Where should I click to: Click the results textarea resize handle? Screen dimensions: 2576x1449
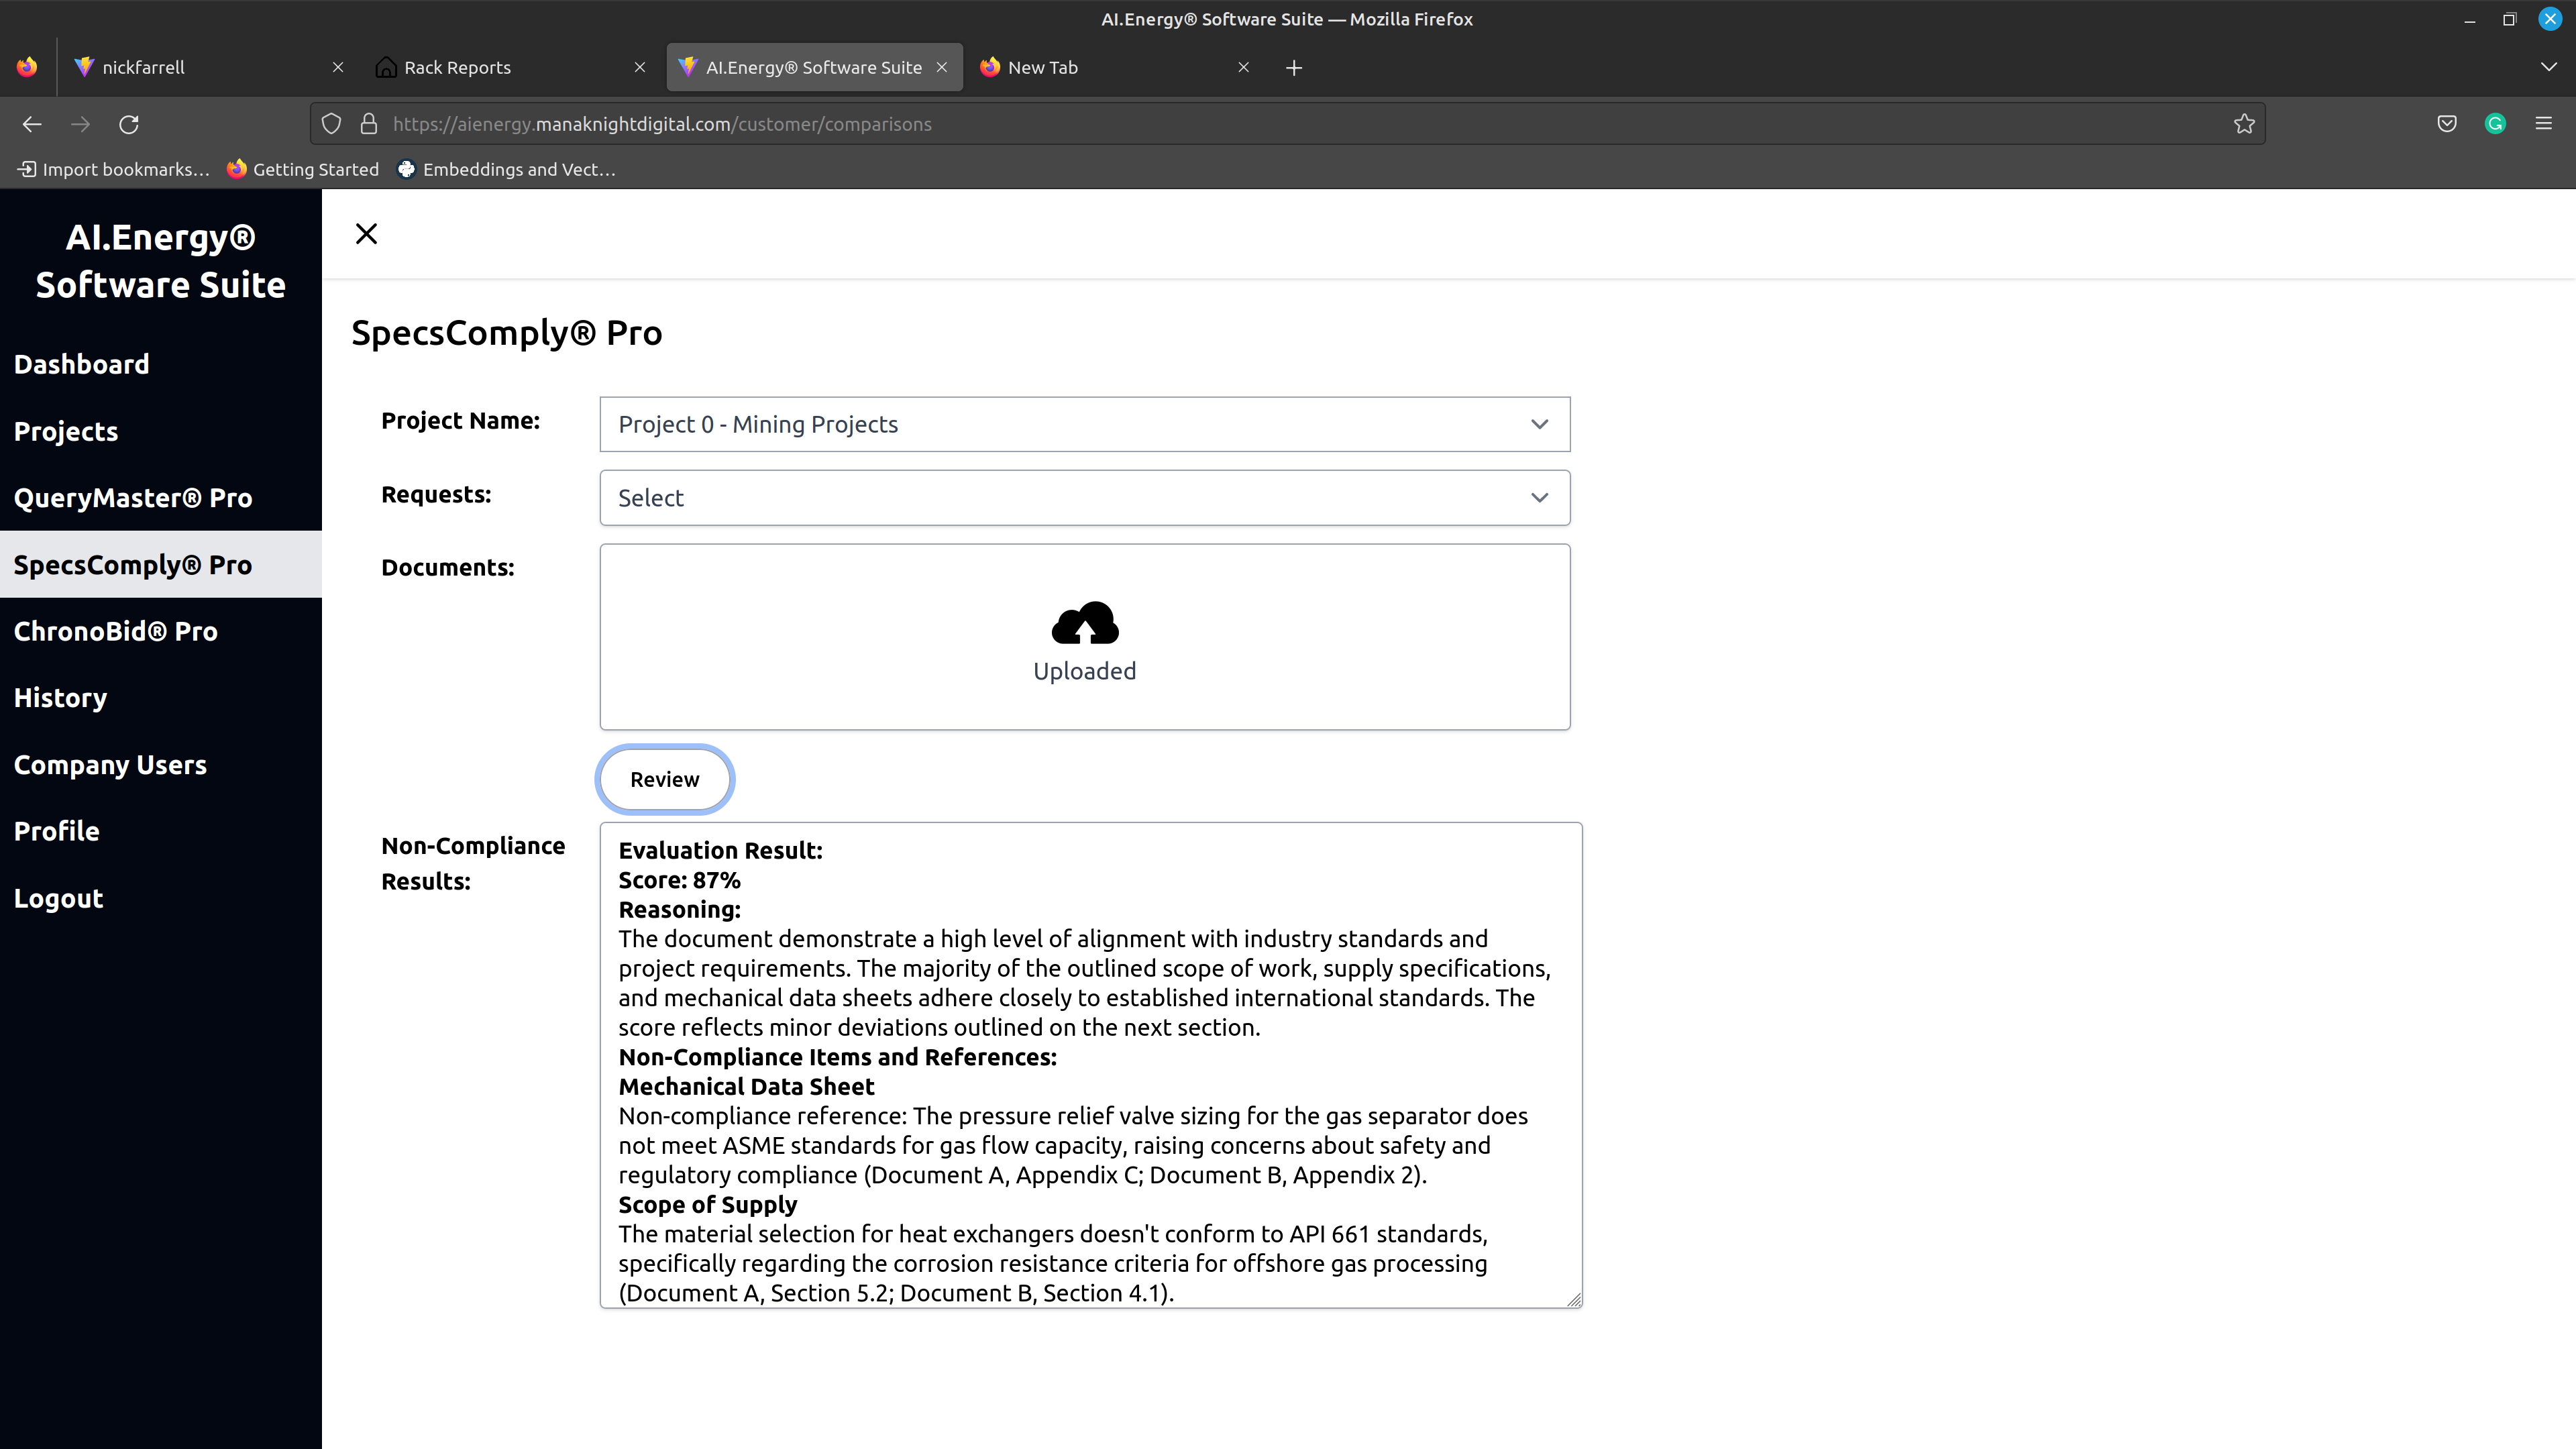[x=1574, y=1300]
